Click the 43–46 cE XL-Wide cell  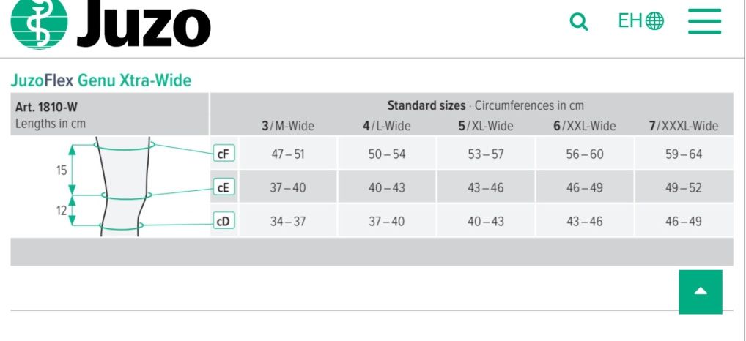[486, 187]
